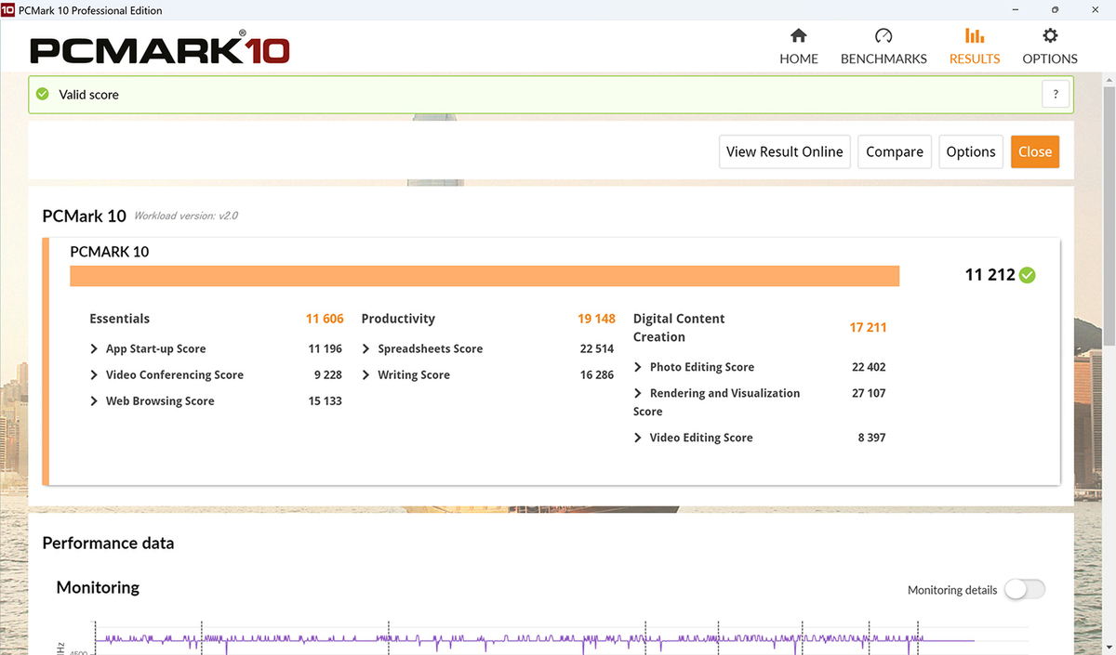This screenshot has width=1116, height=655.
Task: Open the Home section via house icon
Action: 798,36
